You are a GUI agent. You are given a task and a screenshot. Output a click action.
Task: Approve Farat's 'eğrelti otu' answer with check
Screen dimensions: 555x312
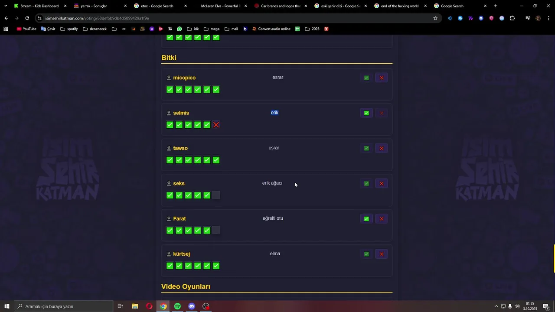point(366,219)
